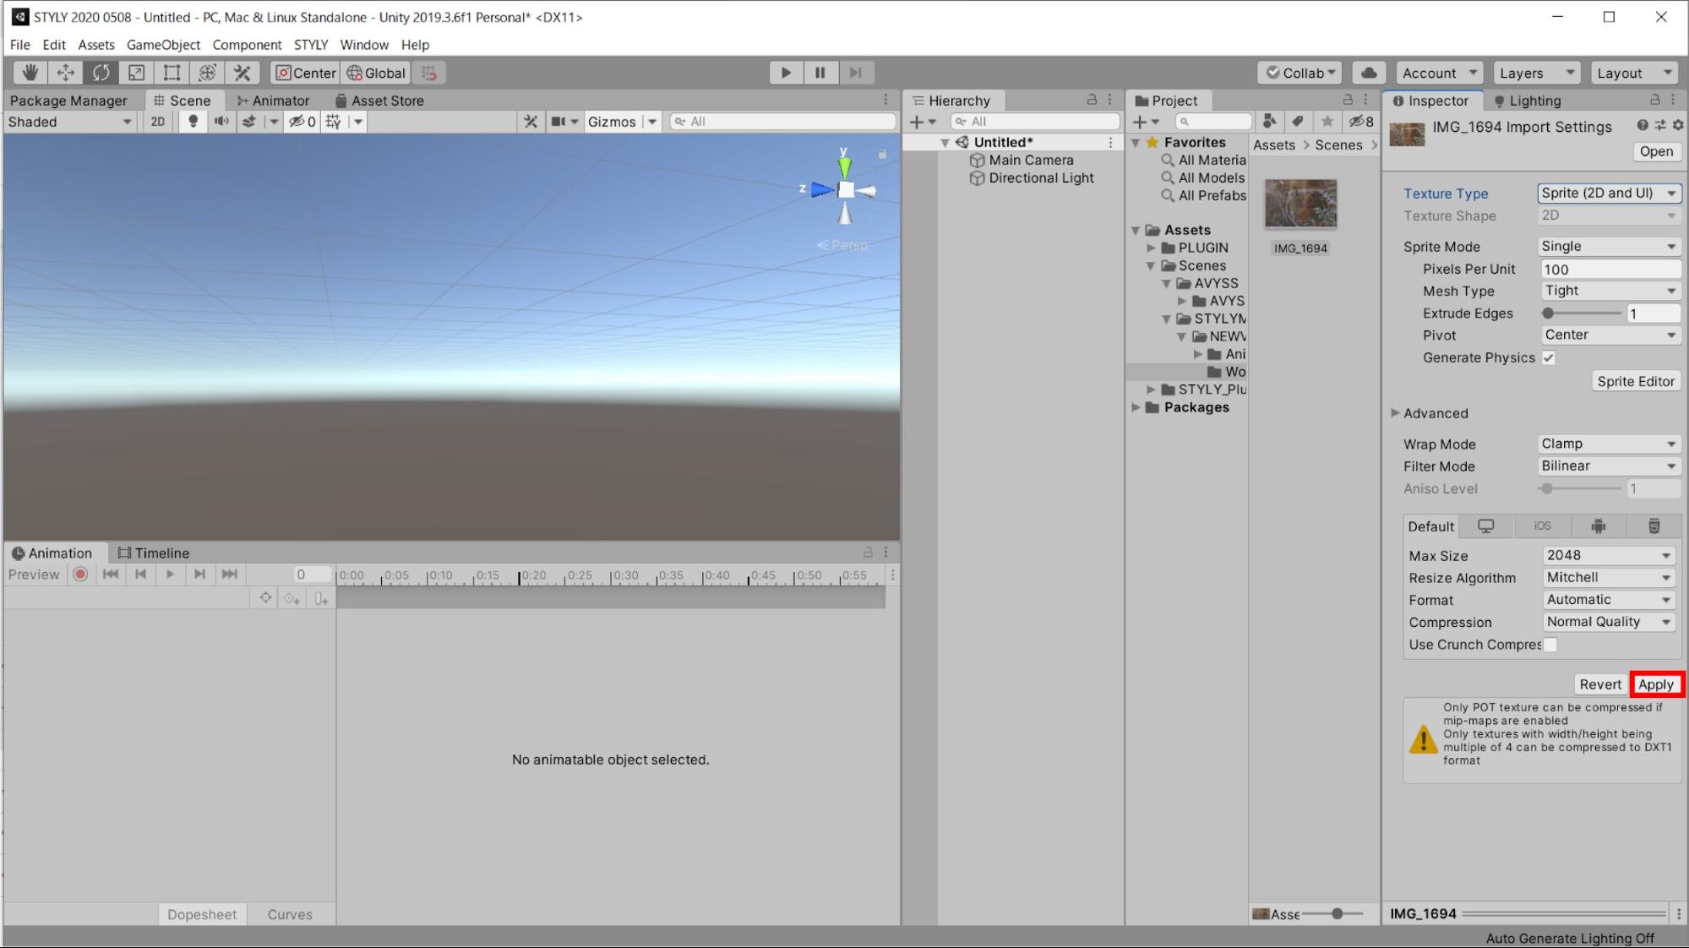Enable Use Crunch Compression checkbox
This screenshot has height=948, width=1689.
(x=1550, y=645)
